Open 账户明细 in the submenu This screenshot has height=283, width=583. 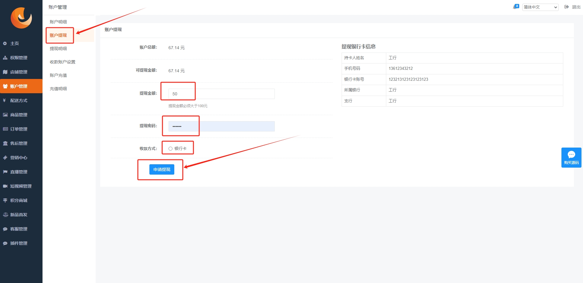[58, 22]
